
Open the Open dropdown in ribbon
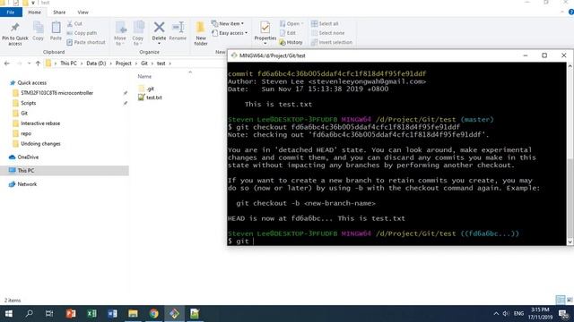[291, 24]
